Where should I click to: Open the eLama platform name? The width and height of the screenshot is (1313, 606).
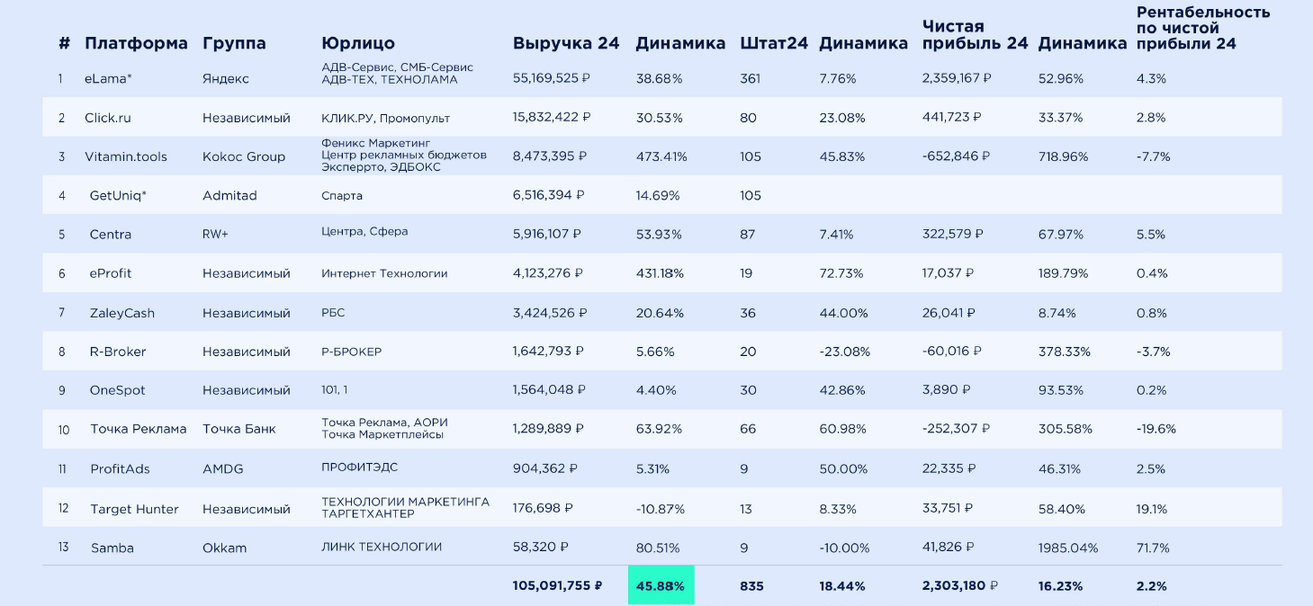(108, 79)
